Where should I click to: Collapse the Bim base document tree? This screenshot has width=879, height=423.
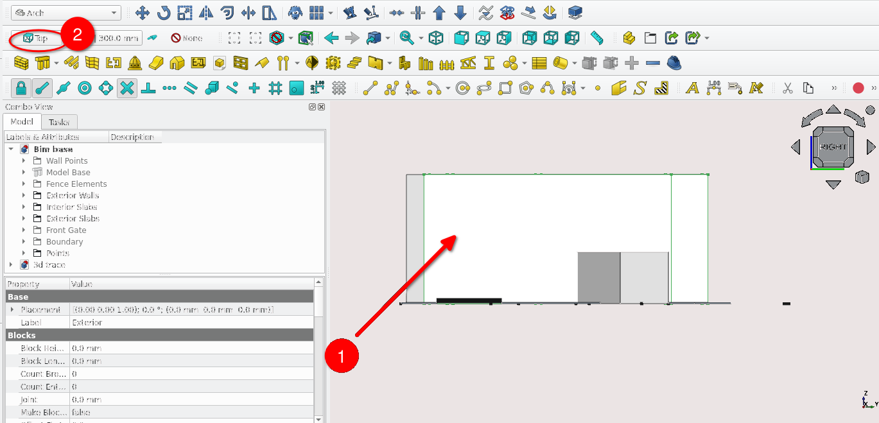pos(11,150)
